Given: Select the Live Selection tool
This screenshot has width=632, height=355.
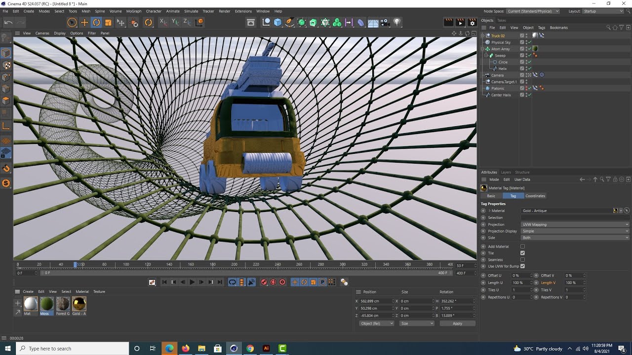Looking at the screenshot, I should (72, 22).
